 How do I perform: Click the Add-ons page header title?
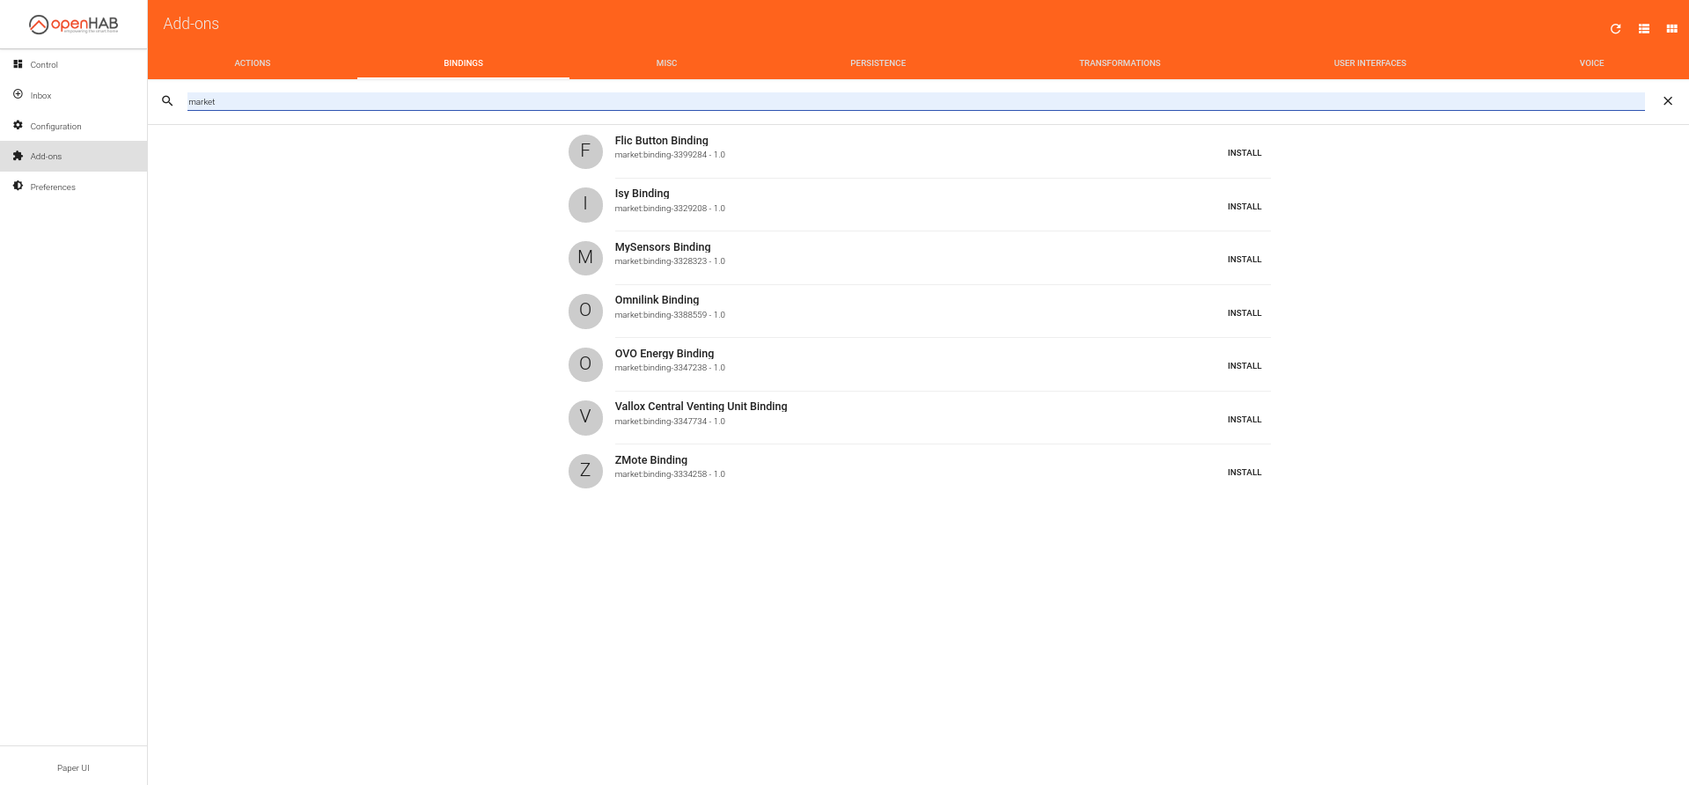pos(191,24)
